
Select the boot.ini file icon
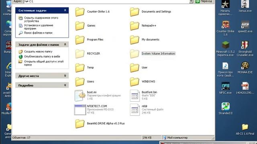tap(80, 96)
